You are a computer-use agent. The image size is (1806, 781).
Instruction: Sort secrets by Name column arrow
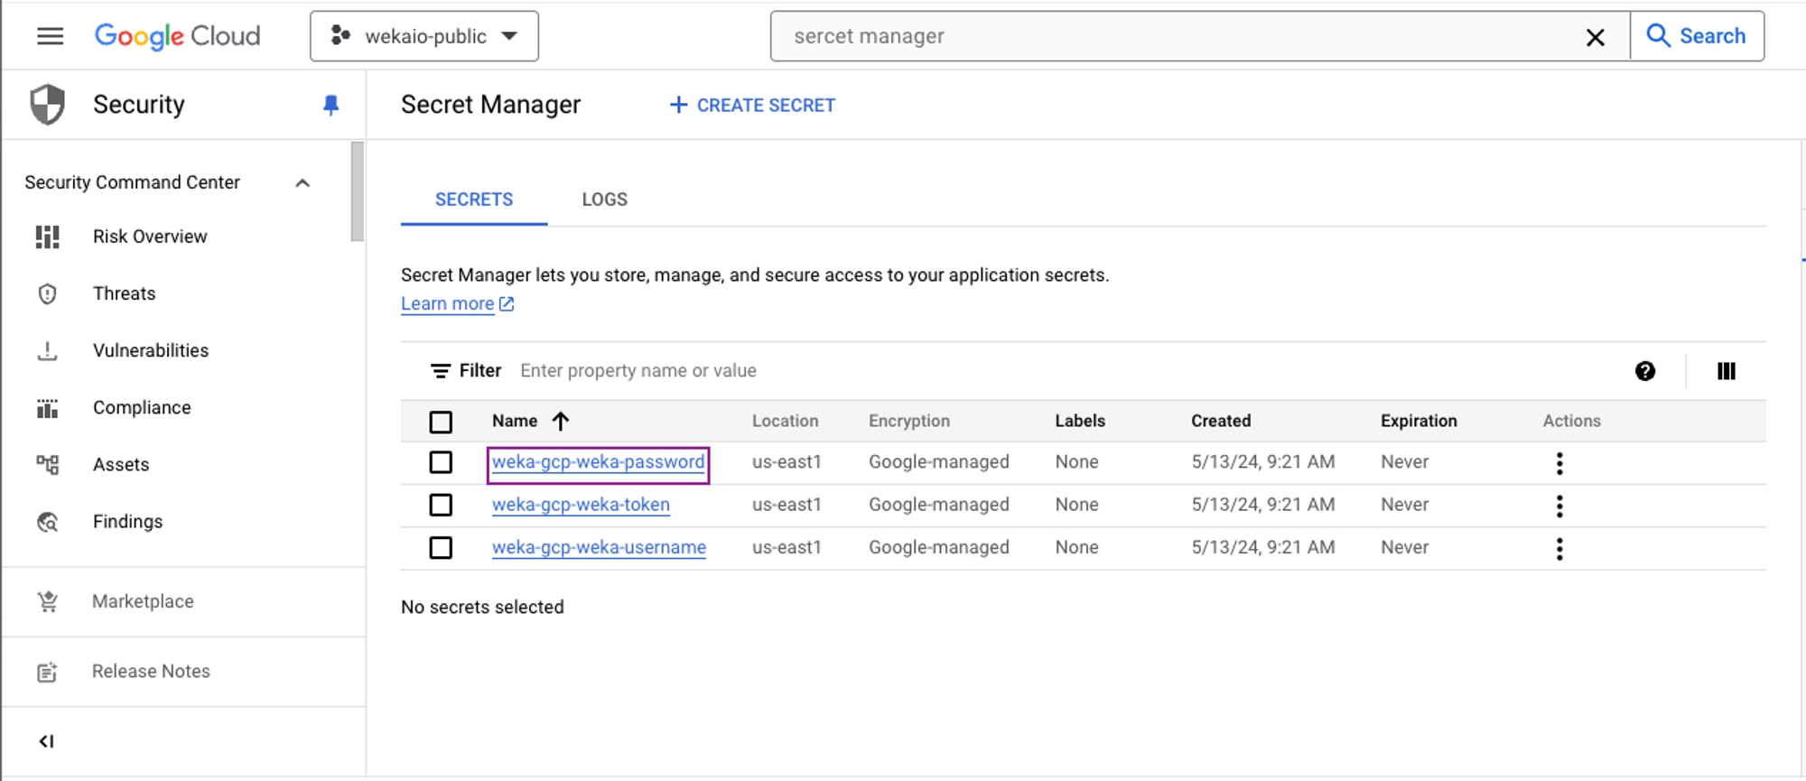[560, 421]
